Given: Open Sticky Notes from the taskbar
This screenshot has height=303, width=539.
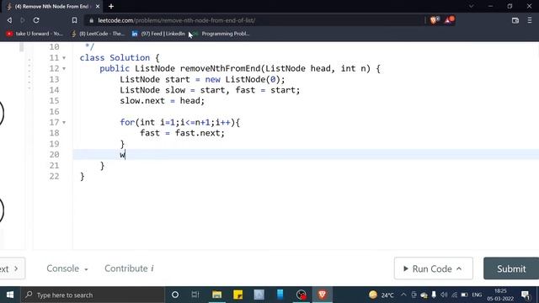Looking at the screenshot, I should point(237,295).
